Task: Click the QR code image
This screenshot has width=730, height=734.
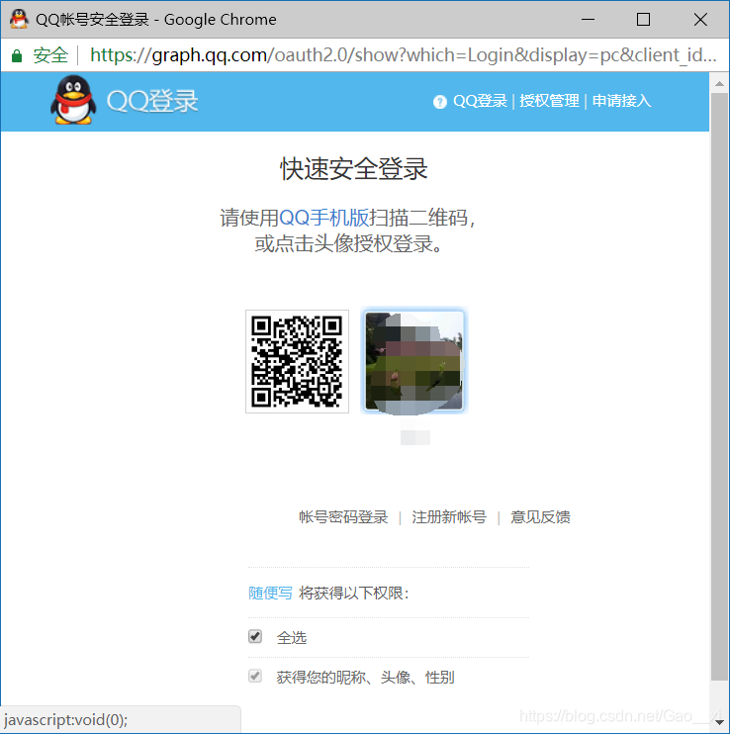Action: (297, 361)
